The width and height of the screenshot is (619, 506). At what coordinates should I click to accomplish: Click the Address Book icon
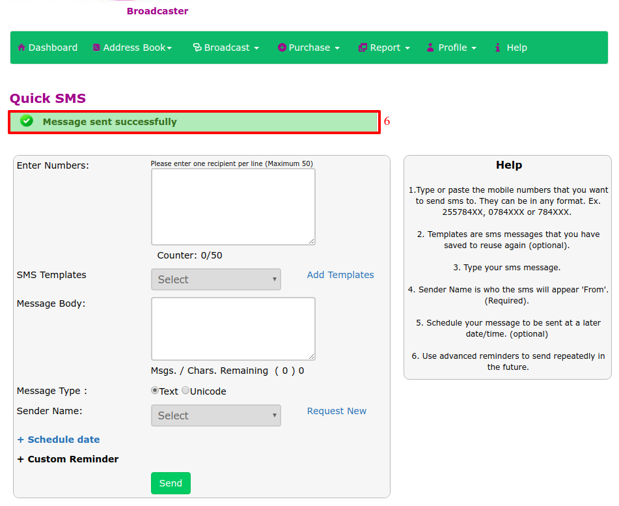(x=96, y=48)
